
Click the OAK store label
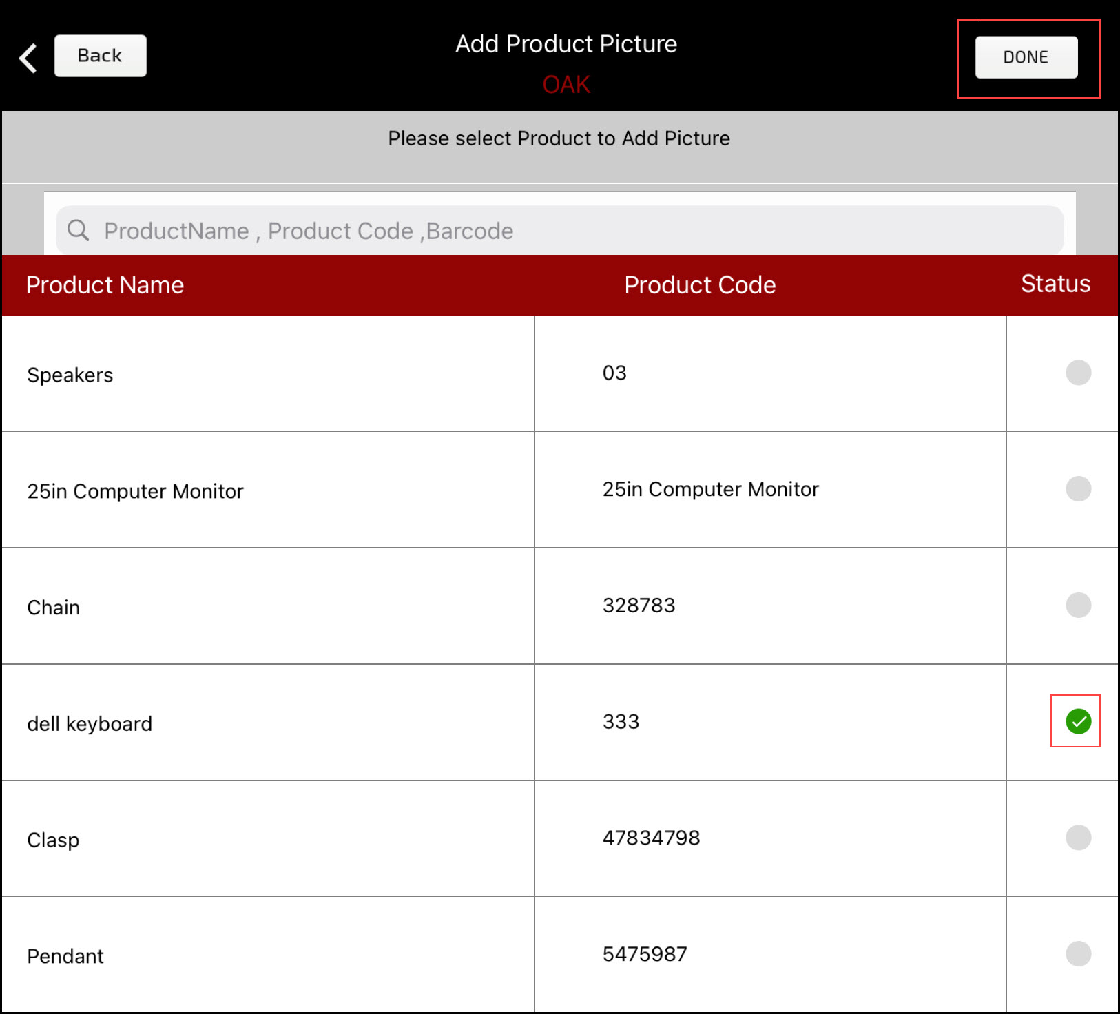click(x=566, y=85)
